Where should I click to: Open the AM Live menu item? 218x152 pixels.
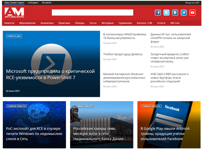[x=175, y=23]
